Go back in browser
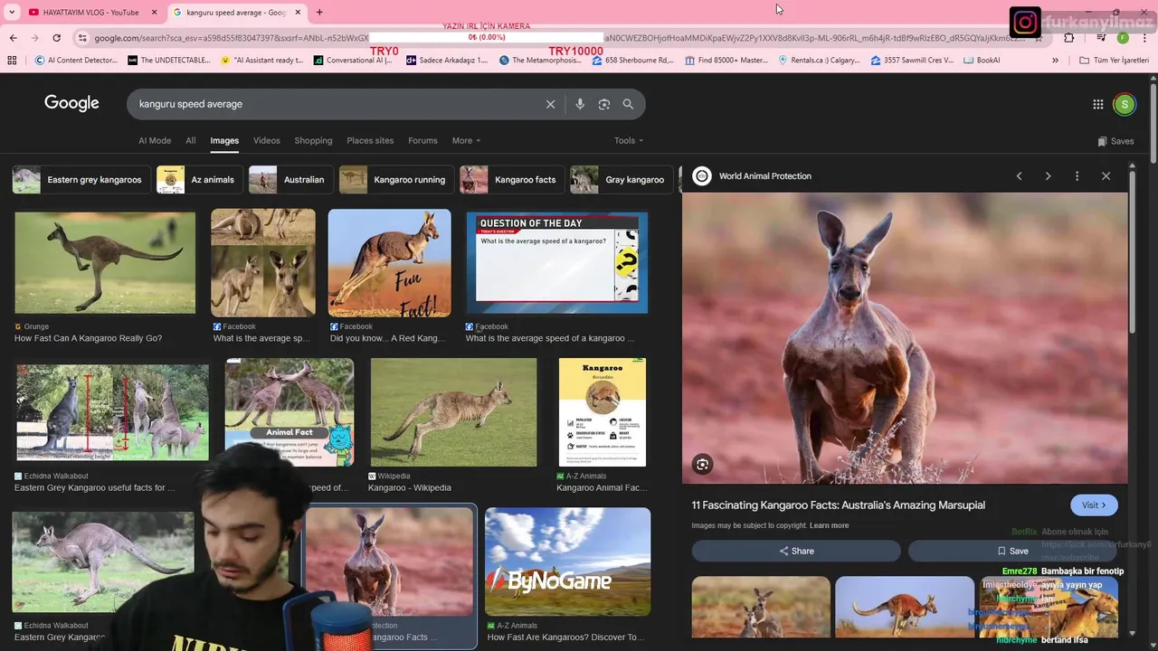Screen dimensions: 1158x651 pyautogui.click(x=13, y=38)
